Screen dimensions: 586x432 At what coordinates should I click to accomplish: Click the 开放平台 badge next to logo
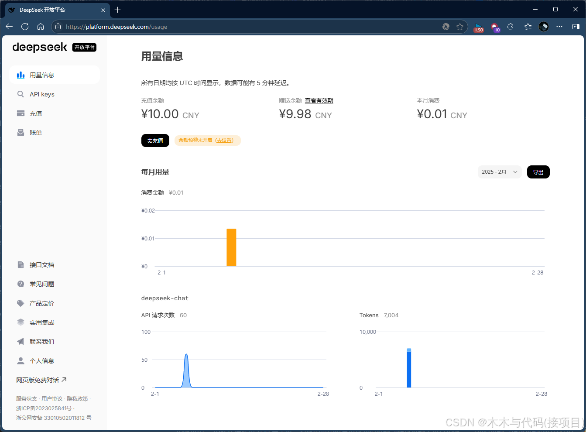point(84,47)
